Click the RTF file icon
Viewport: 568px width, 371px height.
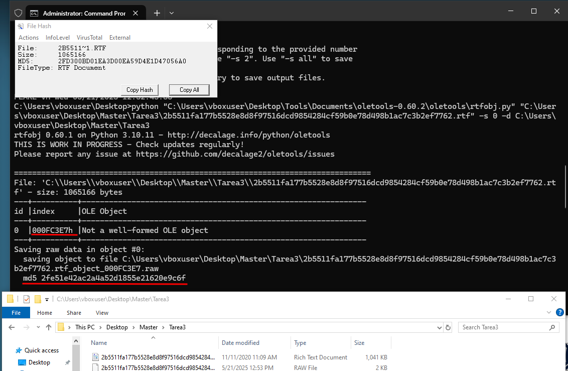pos(96,357)
